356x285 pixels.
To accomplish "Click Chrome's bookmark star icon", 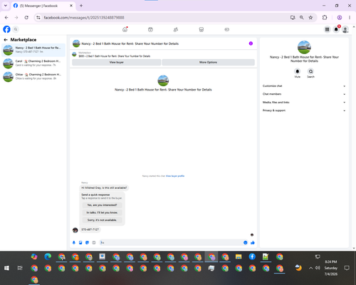I will (310, 17).
